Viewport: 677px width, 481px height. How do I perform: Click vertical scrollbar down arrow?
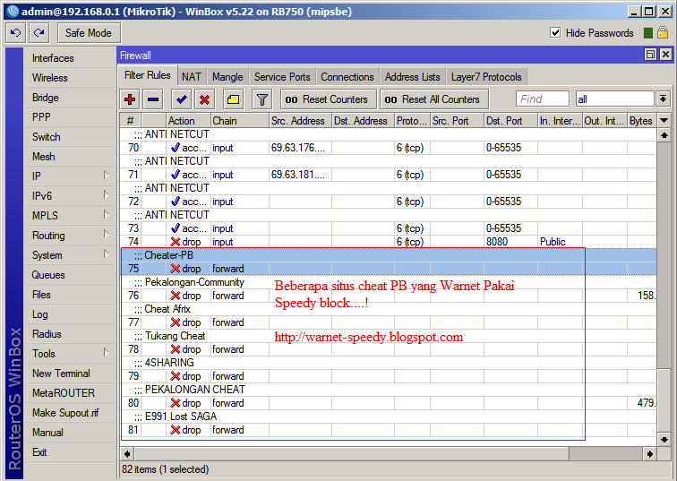click(x=664, y=440)
